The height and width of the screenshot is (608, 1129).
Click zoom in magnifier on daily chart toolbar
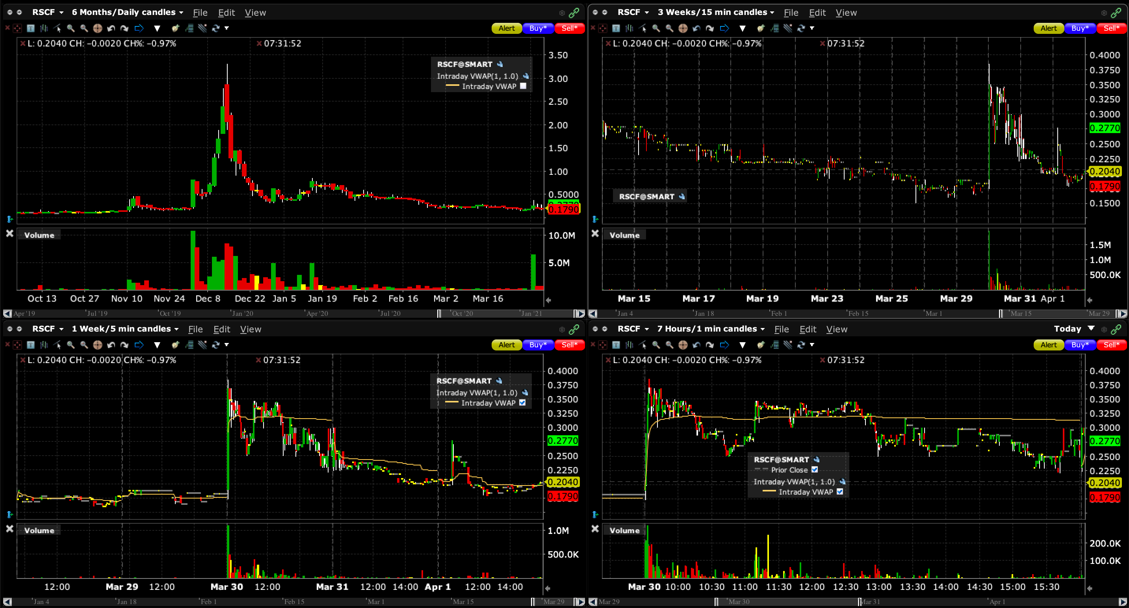click(x=70, y=28)
